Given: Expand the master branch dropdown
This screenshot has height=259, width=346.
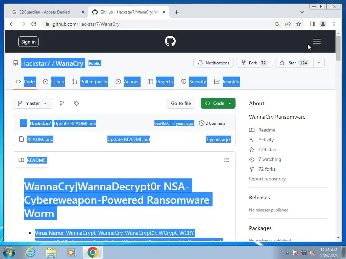Looking at the screenshot, I should (33, 103).
